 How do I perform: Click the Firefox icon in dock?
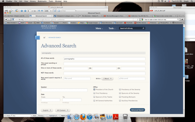(x=83, y=117)
